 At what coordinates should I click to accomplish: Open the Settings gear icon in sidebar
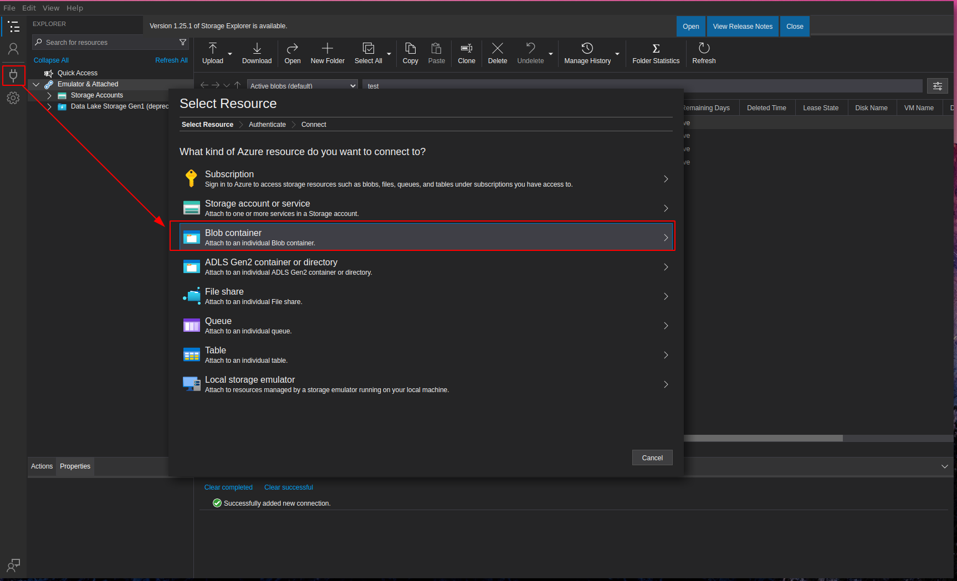(13, 98)
